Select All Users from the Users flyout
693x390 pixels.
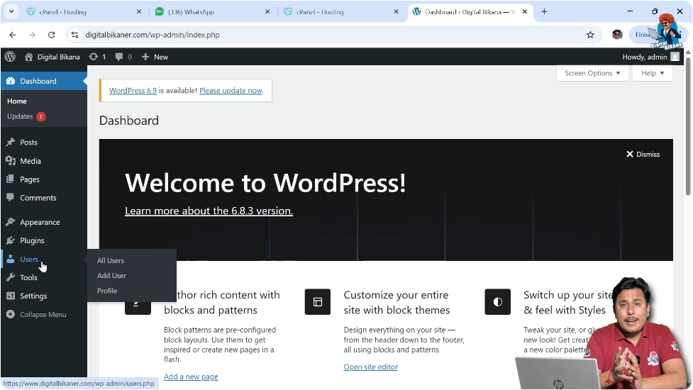tap(111, 260)
